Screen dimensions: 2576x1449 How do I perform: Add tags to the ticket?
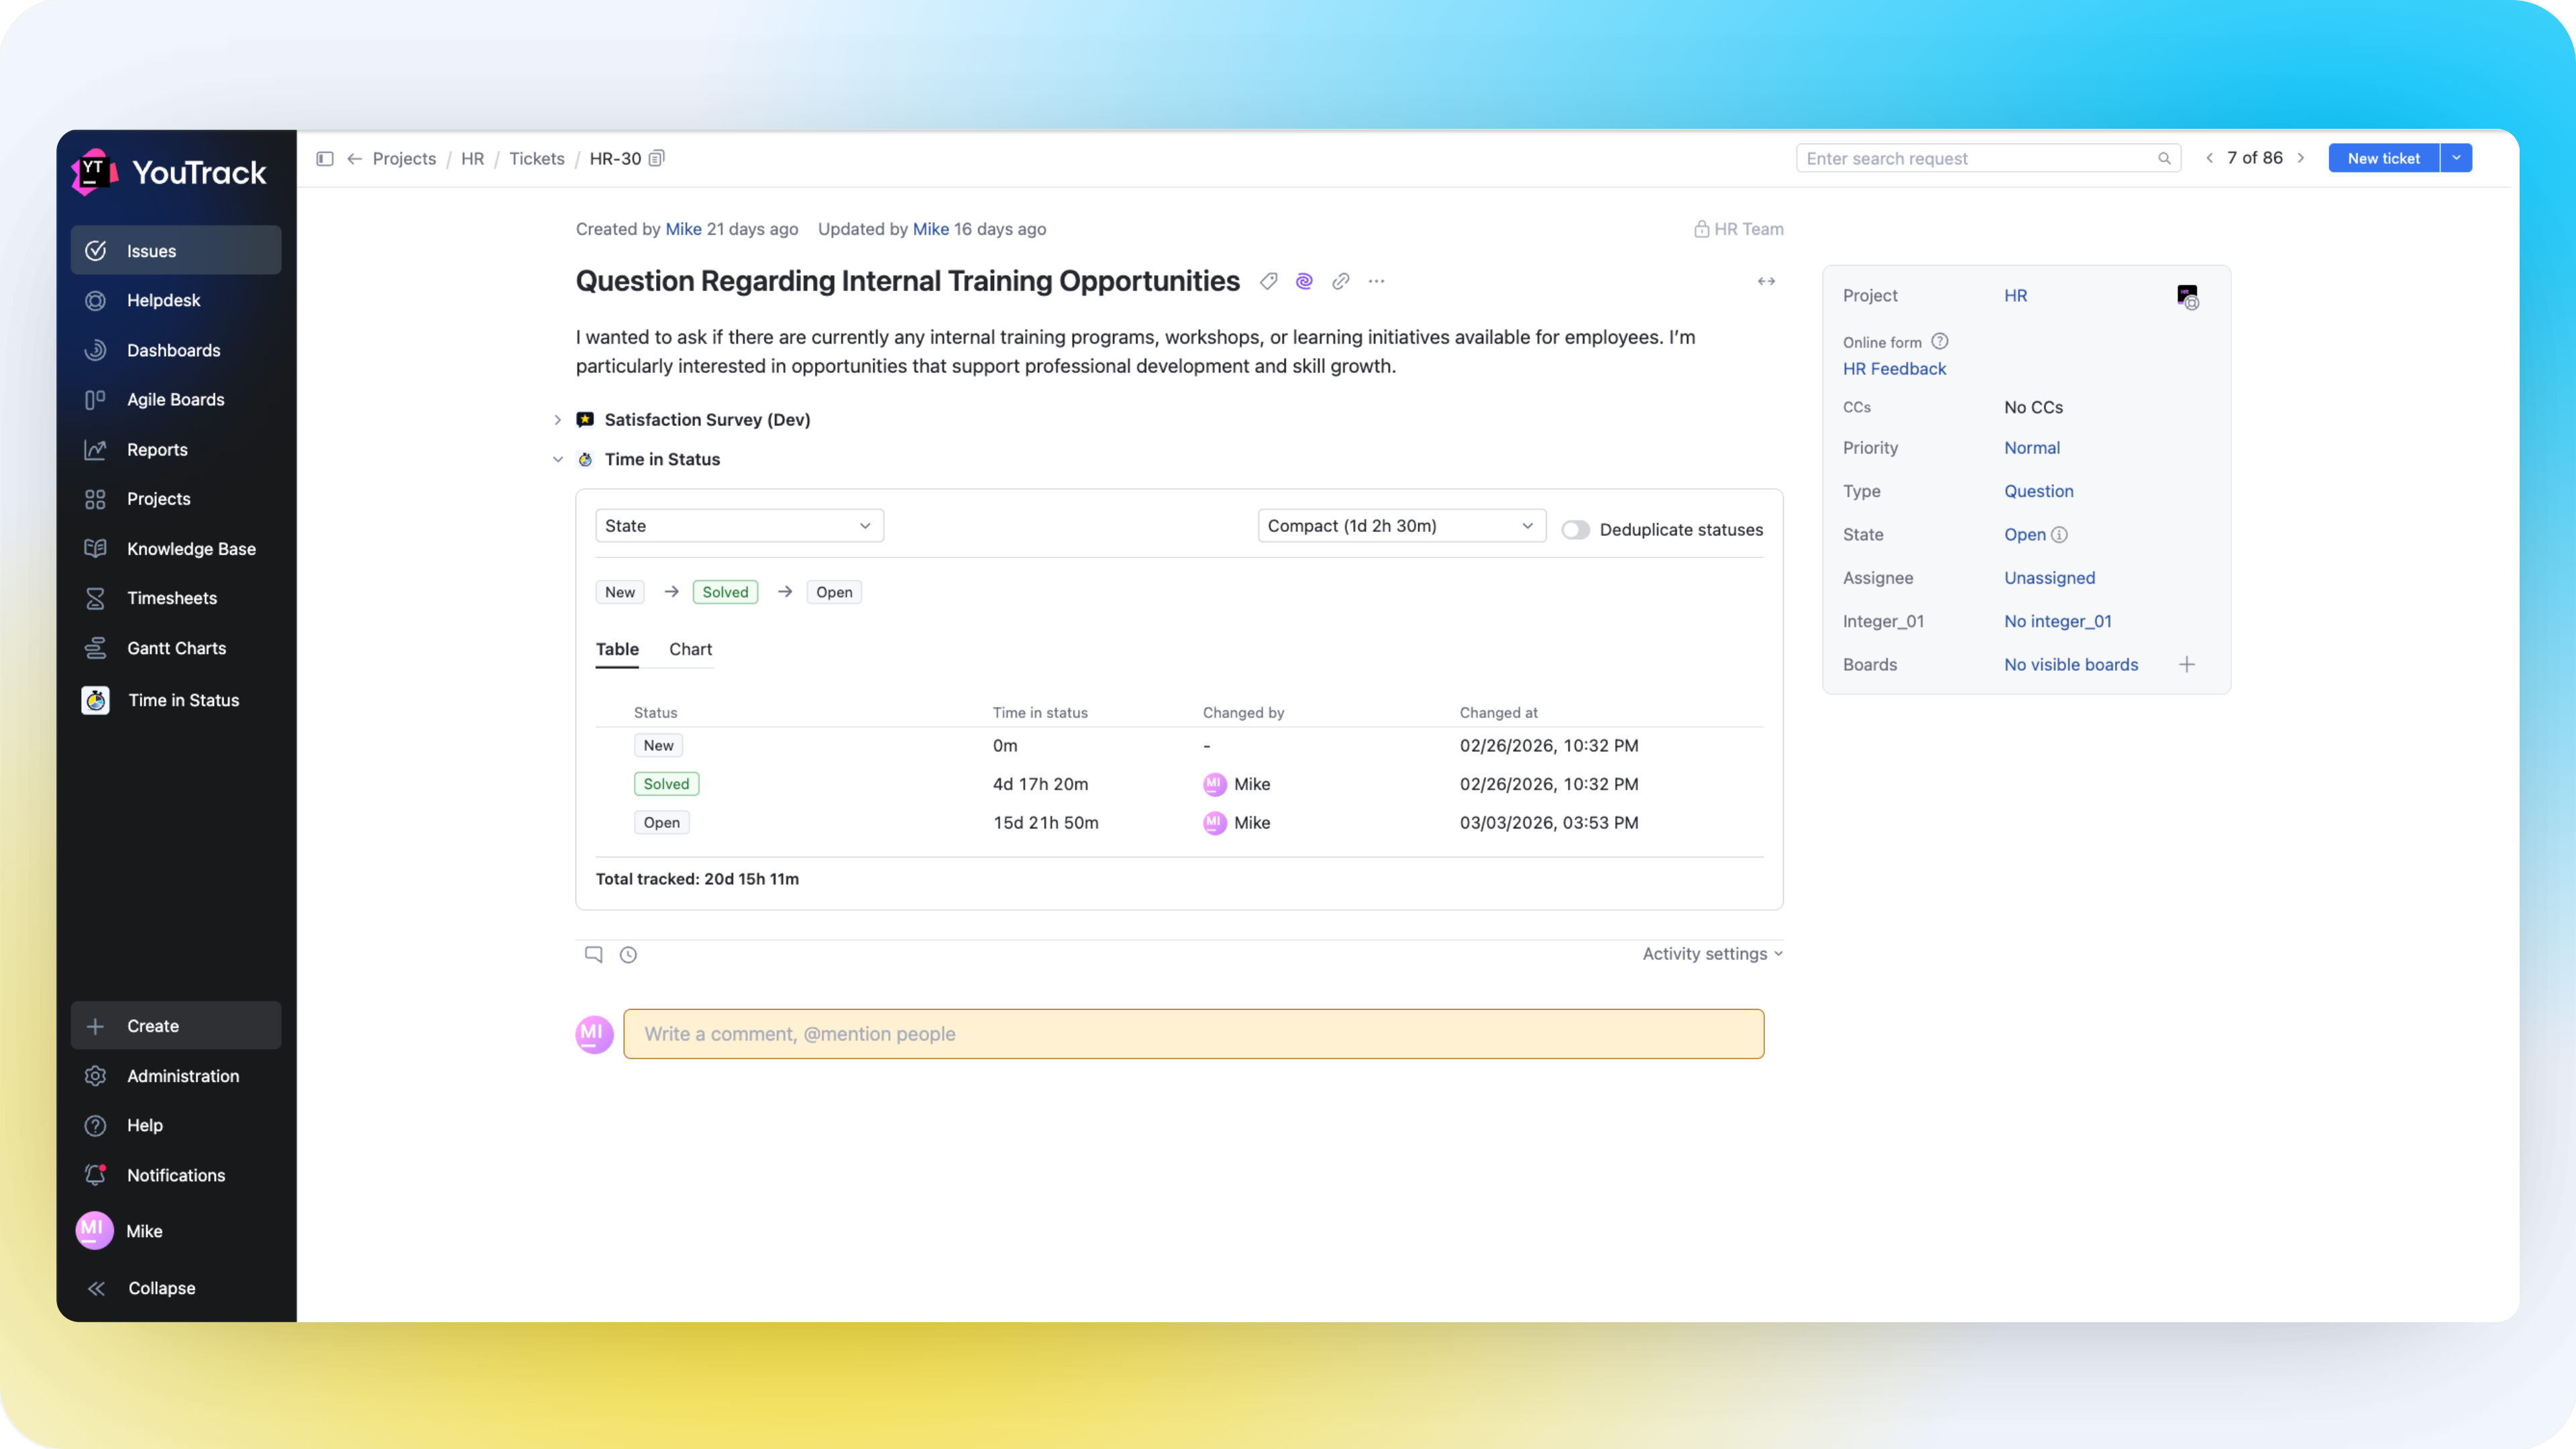tap(1268, 281)
